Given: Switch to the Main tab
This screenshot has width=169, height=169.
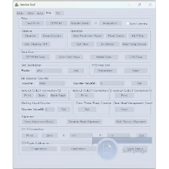Looking at the screenshot, I should pyautogui.click(x=20, y=14).
